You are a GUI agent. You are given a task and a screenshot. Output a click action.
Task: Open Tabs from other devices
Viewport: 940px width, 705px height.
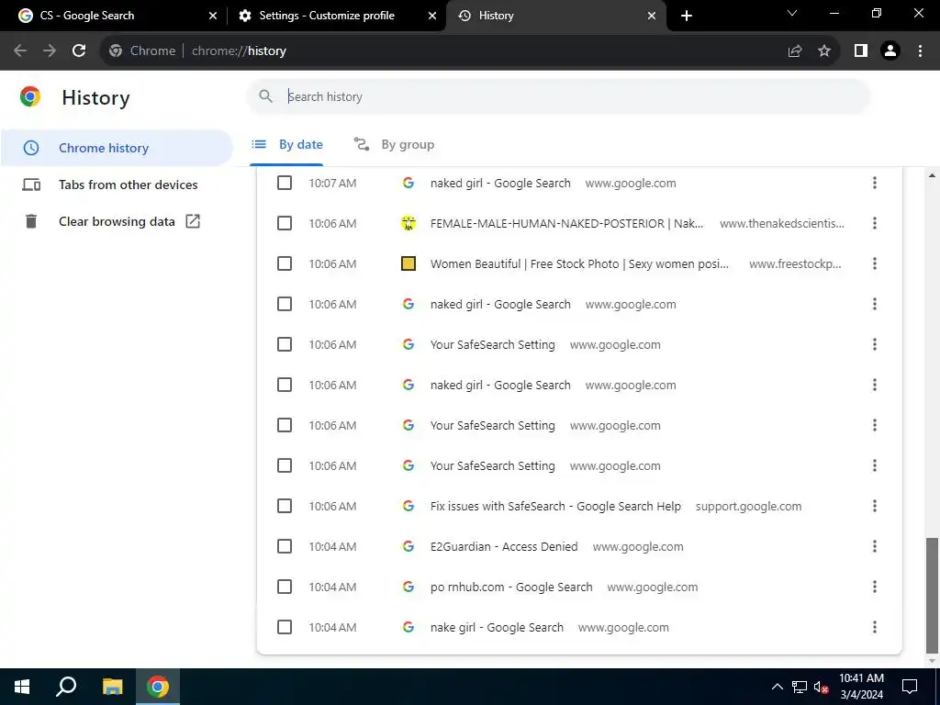[117, 185]
